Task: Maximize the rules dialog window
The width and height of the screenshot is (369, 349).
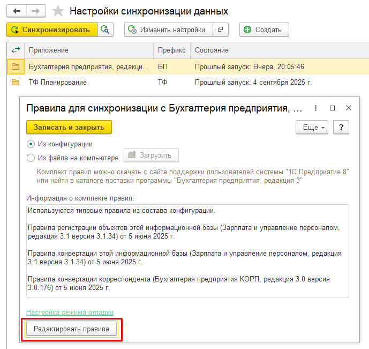Action: [x=332, y=108]
